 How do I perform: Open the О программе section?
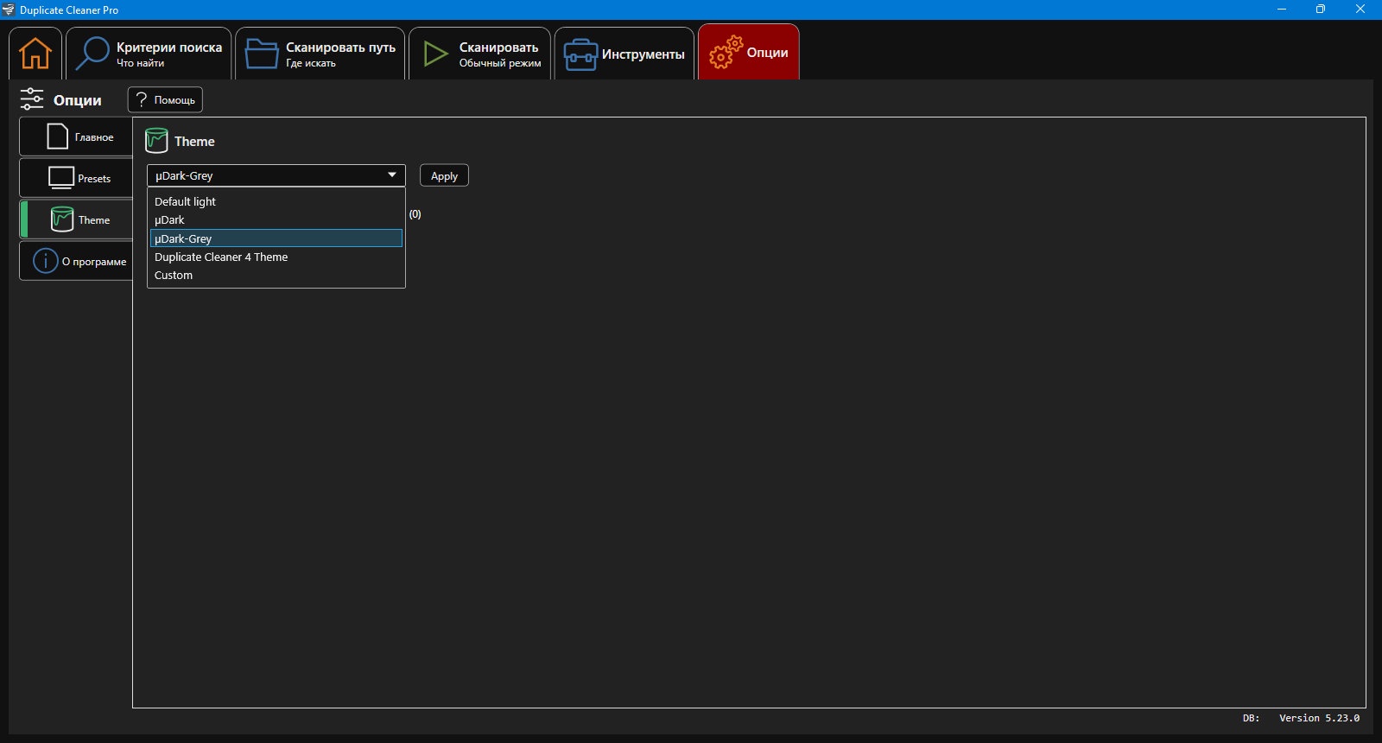click(76, 261)
